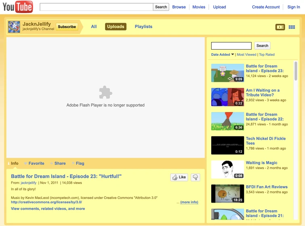
Task: Switch to grid view icon
Action: [x=292, y=27]
